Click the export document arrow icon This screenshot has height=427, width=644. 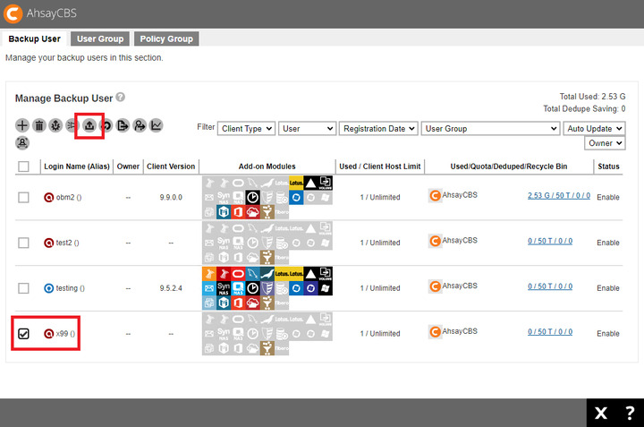pyautogui.click(x=123, y=125)
